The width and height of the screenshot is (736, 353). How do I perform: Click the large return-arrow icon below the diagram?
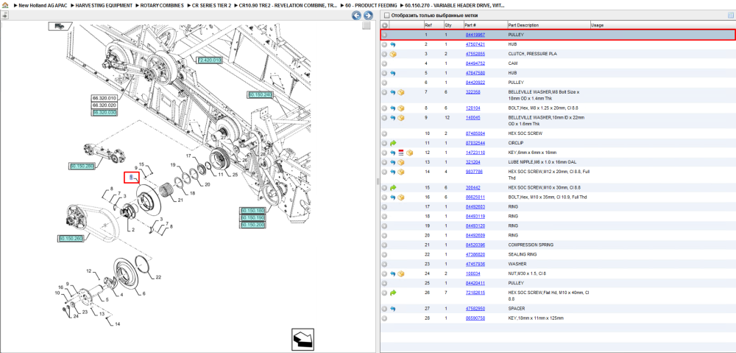(302, 340)
